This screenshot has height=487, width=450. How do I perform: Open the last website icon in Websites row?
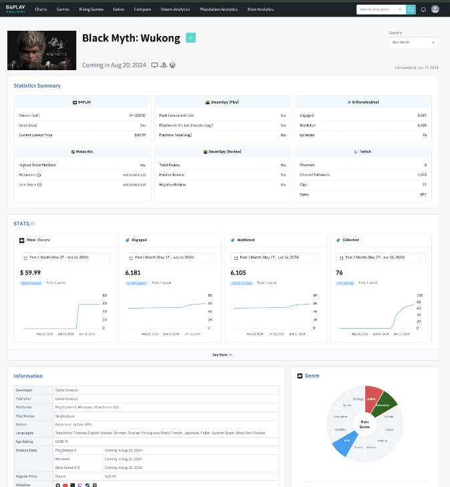pos(95,485)
